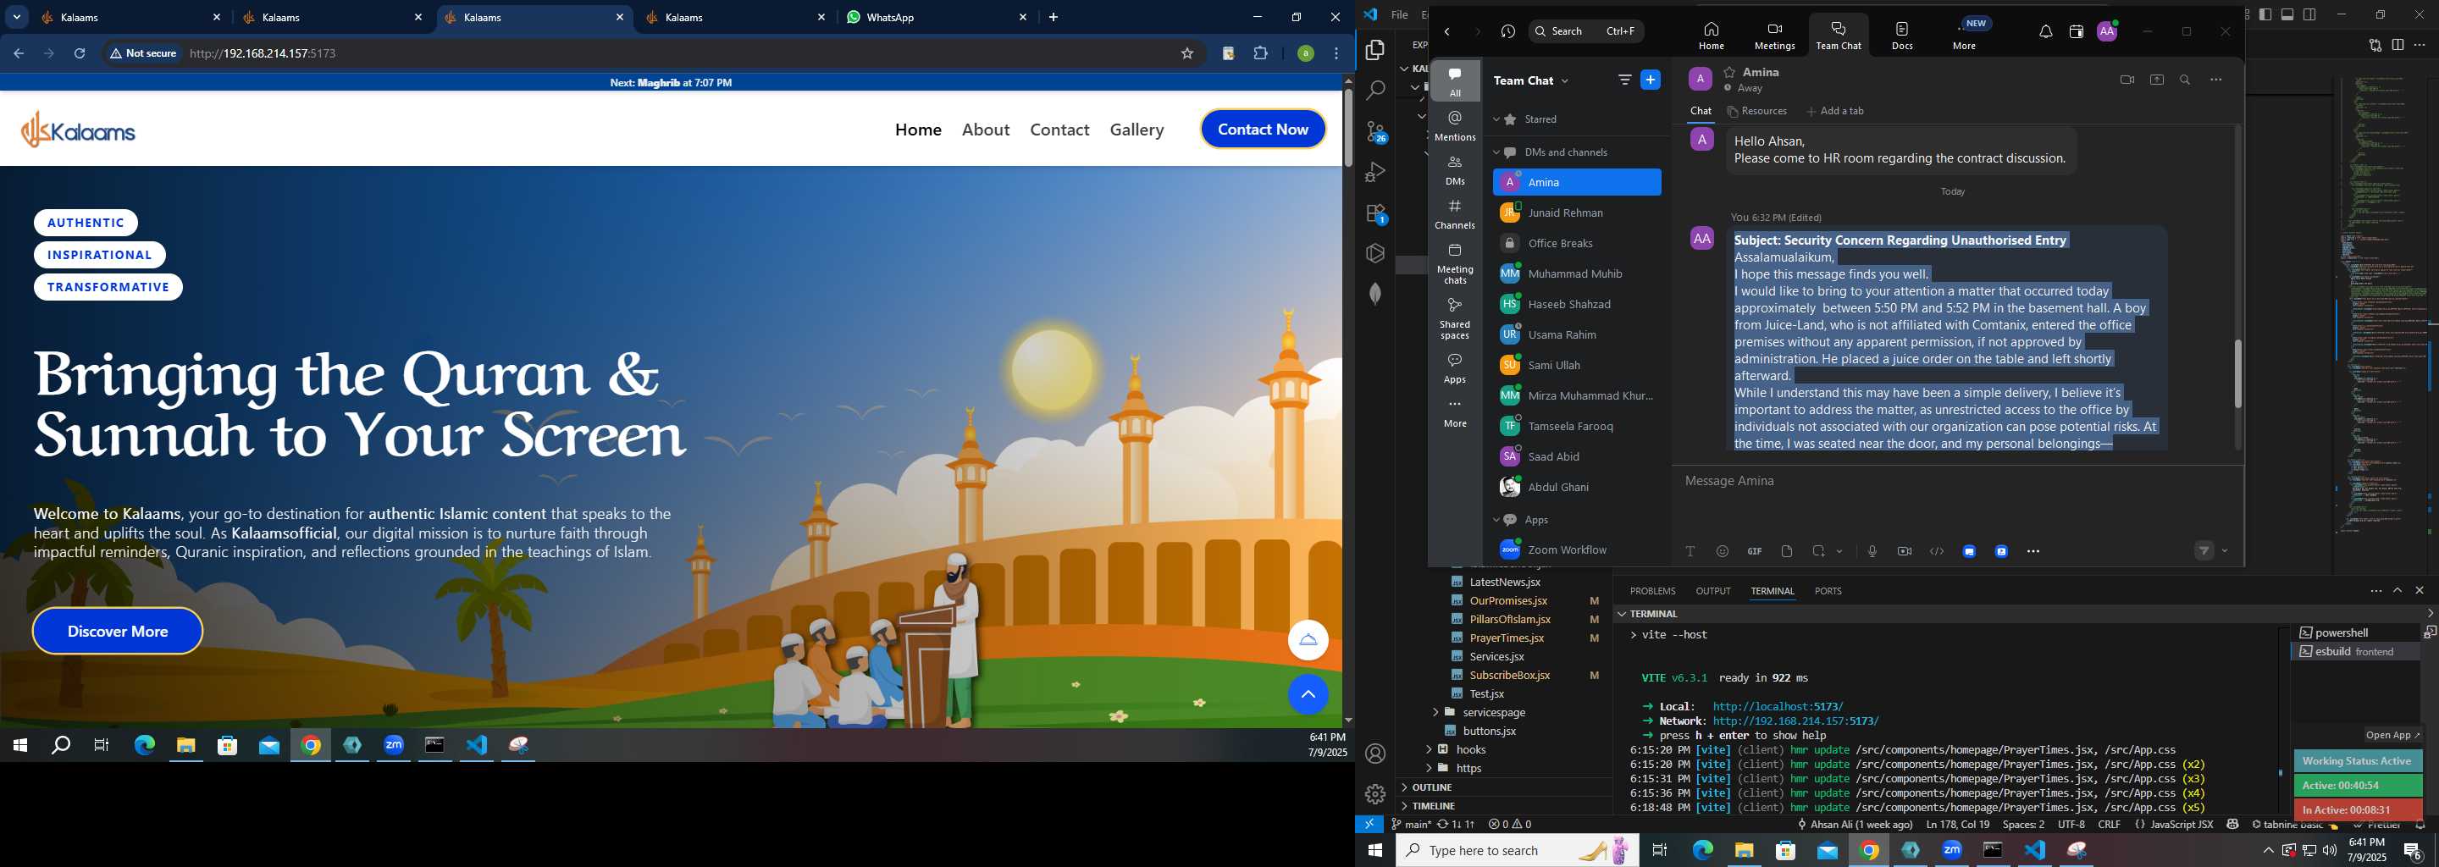Screen dimensions: 2439x867
Task: Click the Zoom search box
Action: pyautogui.click(x=1586, y=31)
